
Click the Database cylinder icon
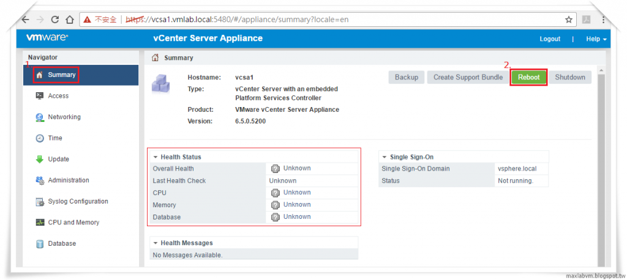pyautogui.click(x=40, y=244)
